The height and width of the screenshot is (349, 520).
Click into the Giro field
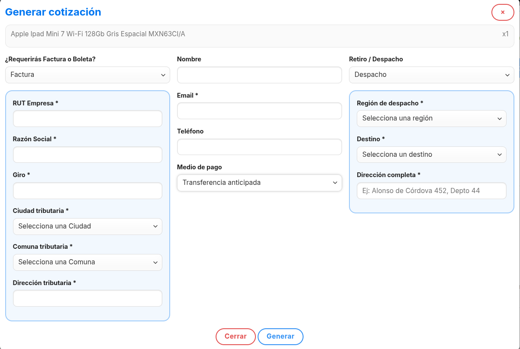[87, 190]
